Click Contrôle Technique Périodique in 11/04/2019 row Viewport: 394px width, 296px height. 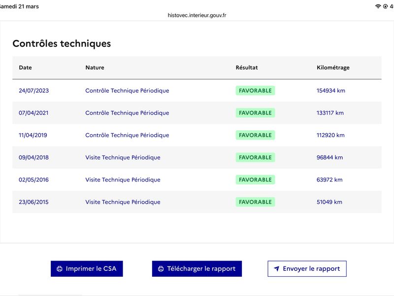(x=127, y=135)
